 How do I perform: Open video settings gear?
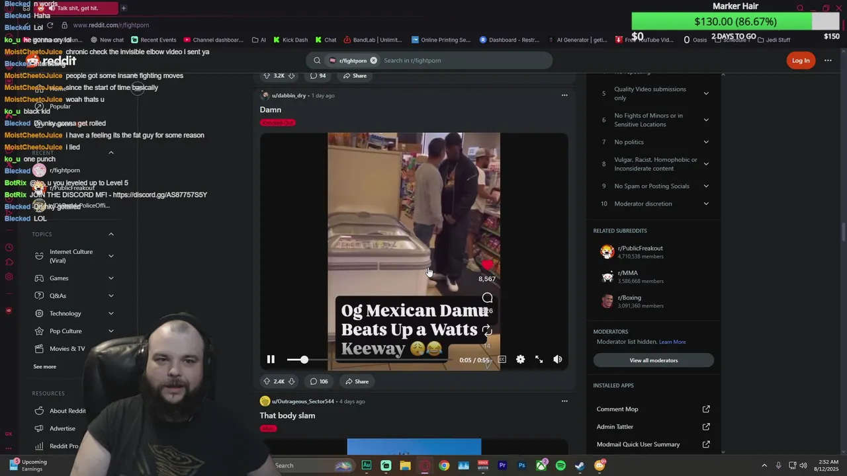click(x=521, y=360)
